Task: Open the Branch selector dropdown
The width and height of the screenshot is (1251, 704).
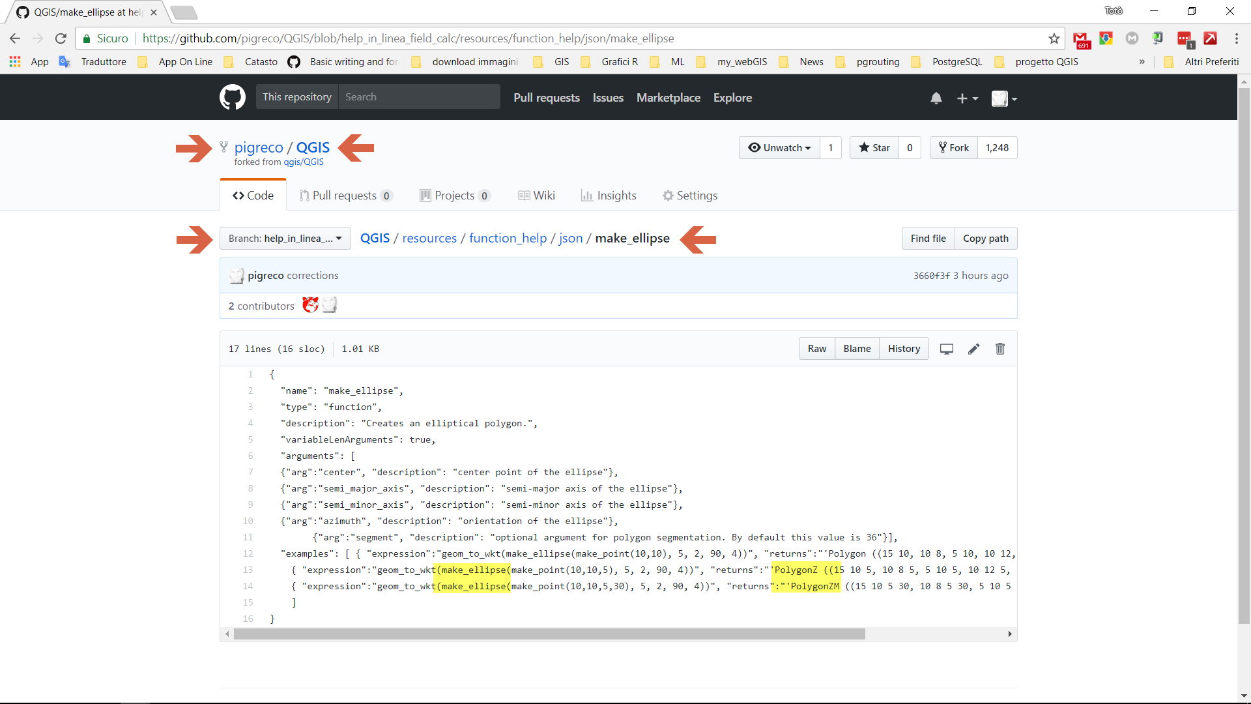Action: tap(285, 239)
